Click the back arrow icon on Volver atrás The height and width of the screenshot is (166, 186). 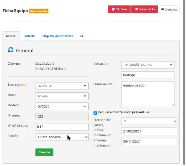coord(136,9)
